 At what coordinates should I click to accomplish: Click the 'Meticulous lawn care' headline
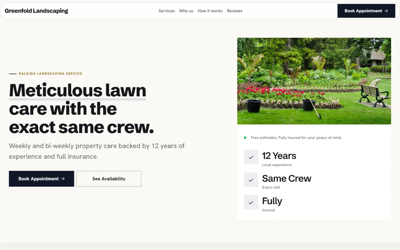81,109
